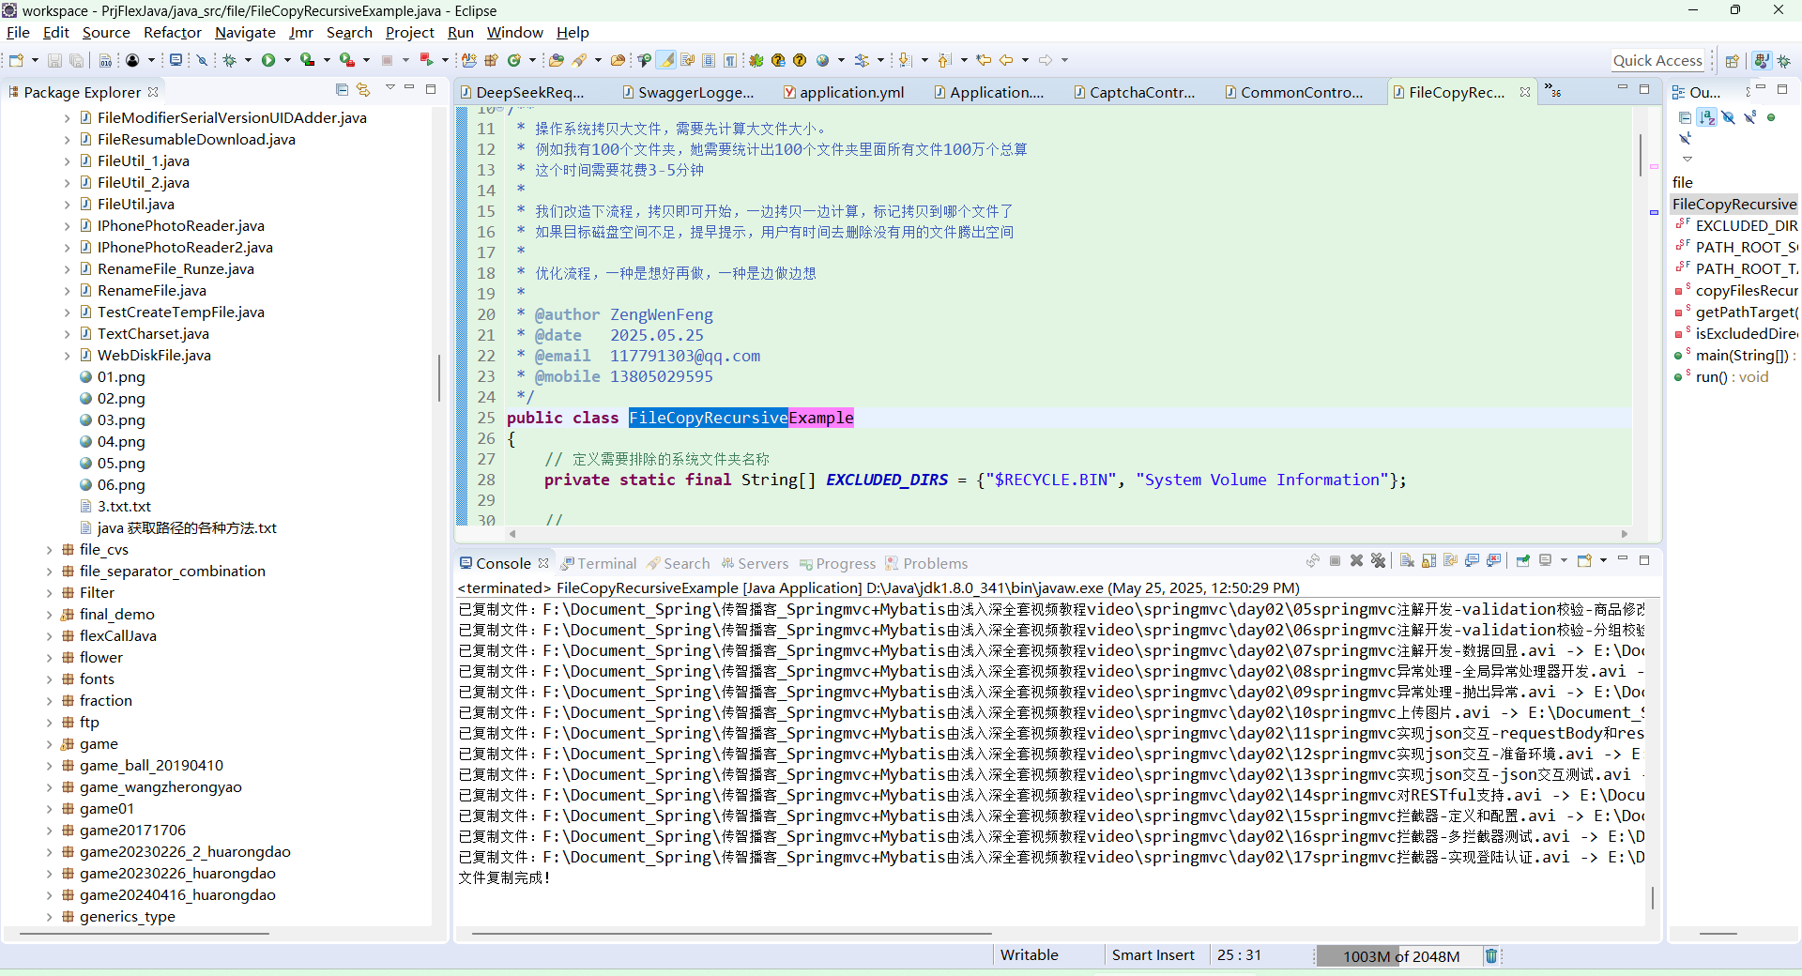
Task: Toggle Sort alphabetically in the Outline
Action: pos(1707,118)
